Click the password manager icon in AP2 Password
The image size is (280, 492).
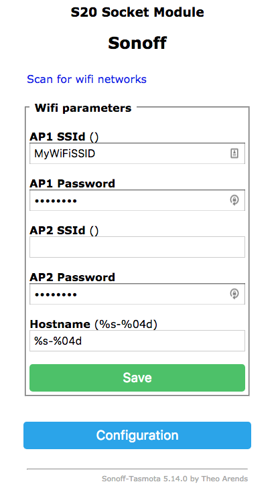[234, 294]
